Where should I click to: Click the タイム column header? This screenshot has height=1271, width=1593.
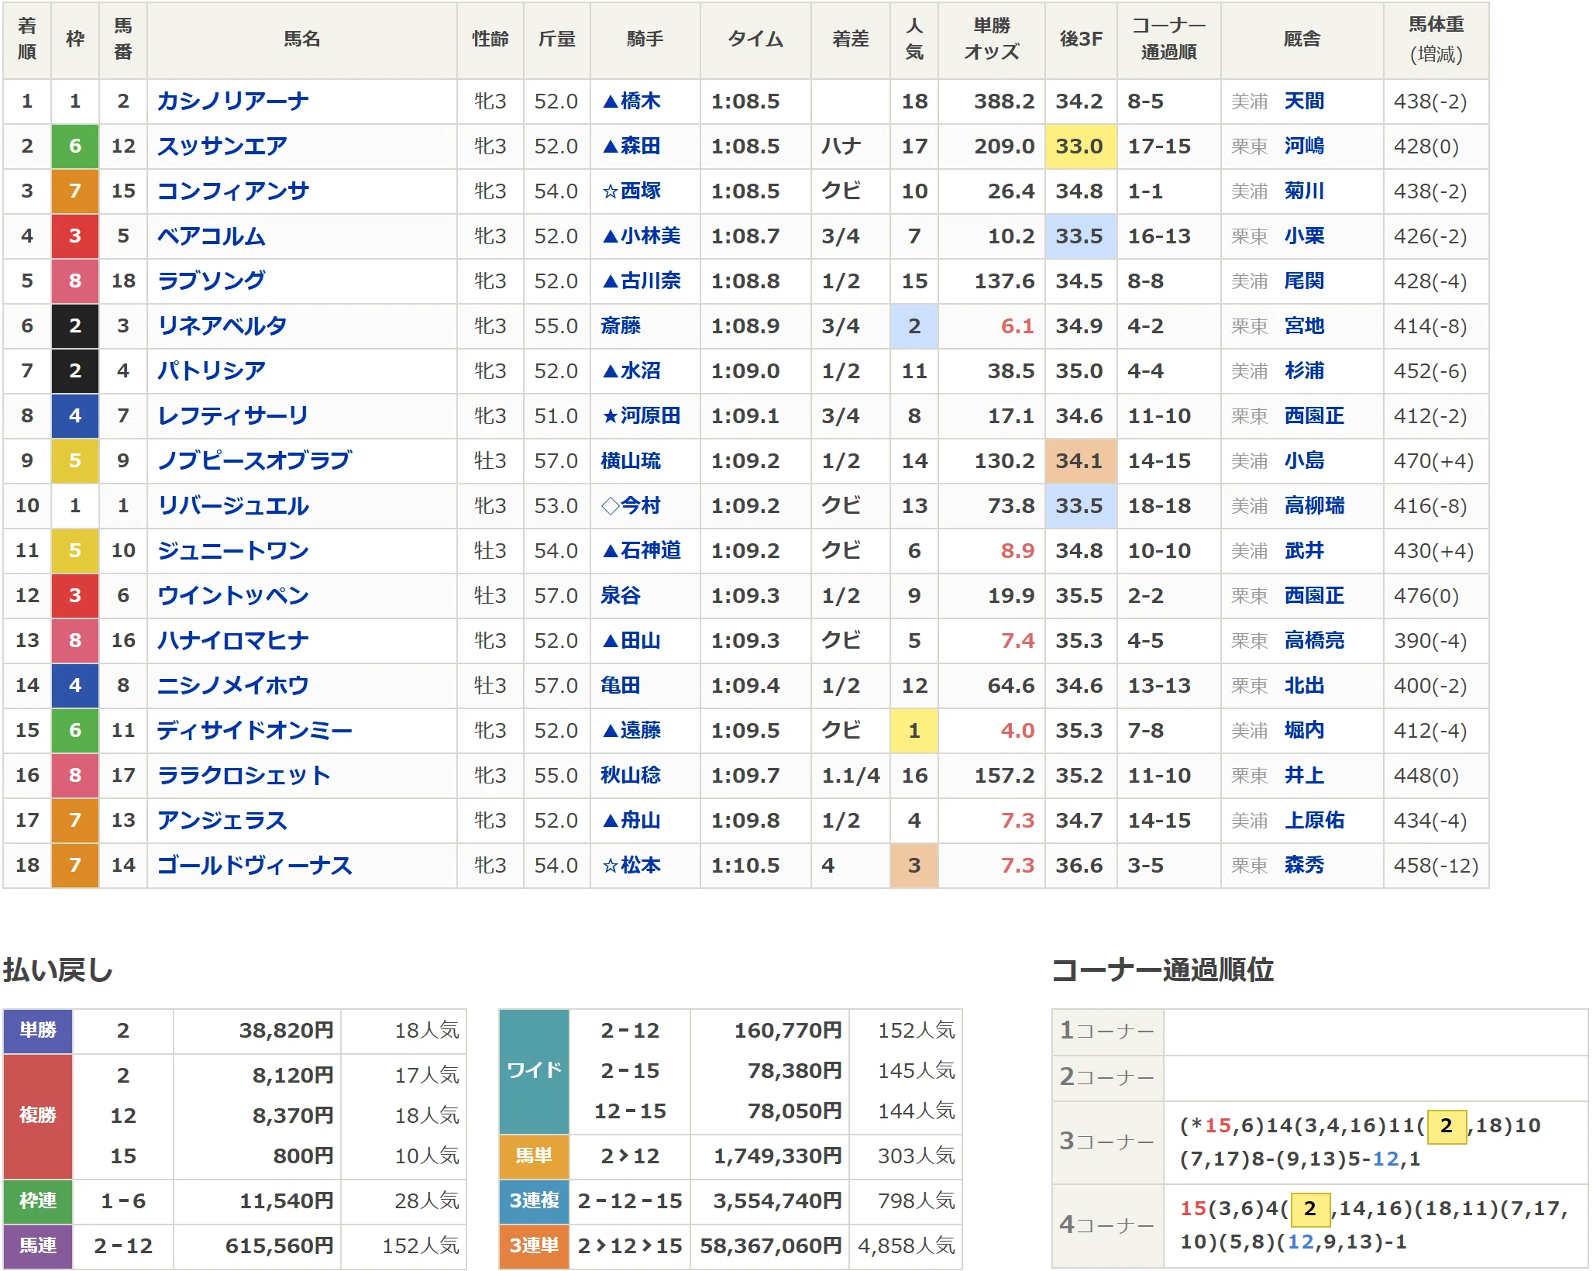tap(755, 40)
